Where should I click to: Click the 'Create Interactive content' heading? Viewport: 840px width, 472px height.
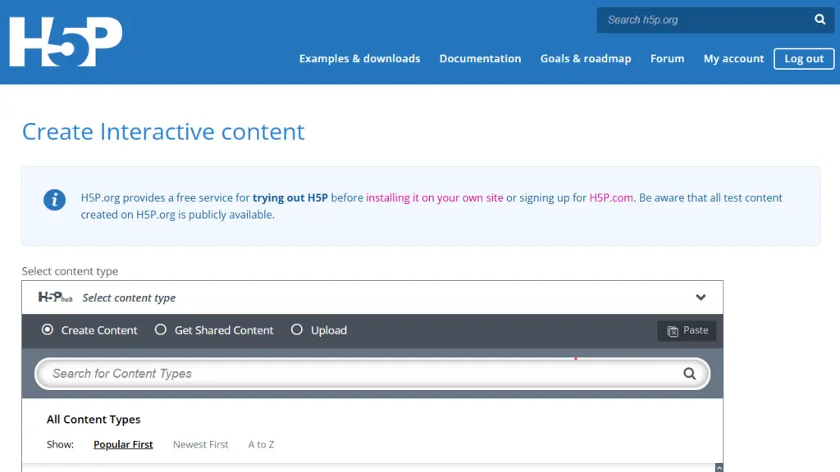point(163,131)
